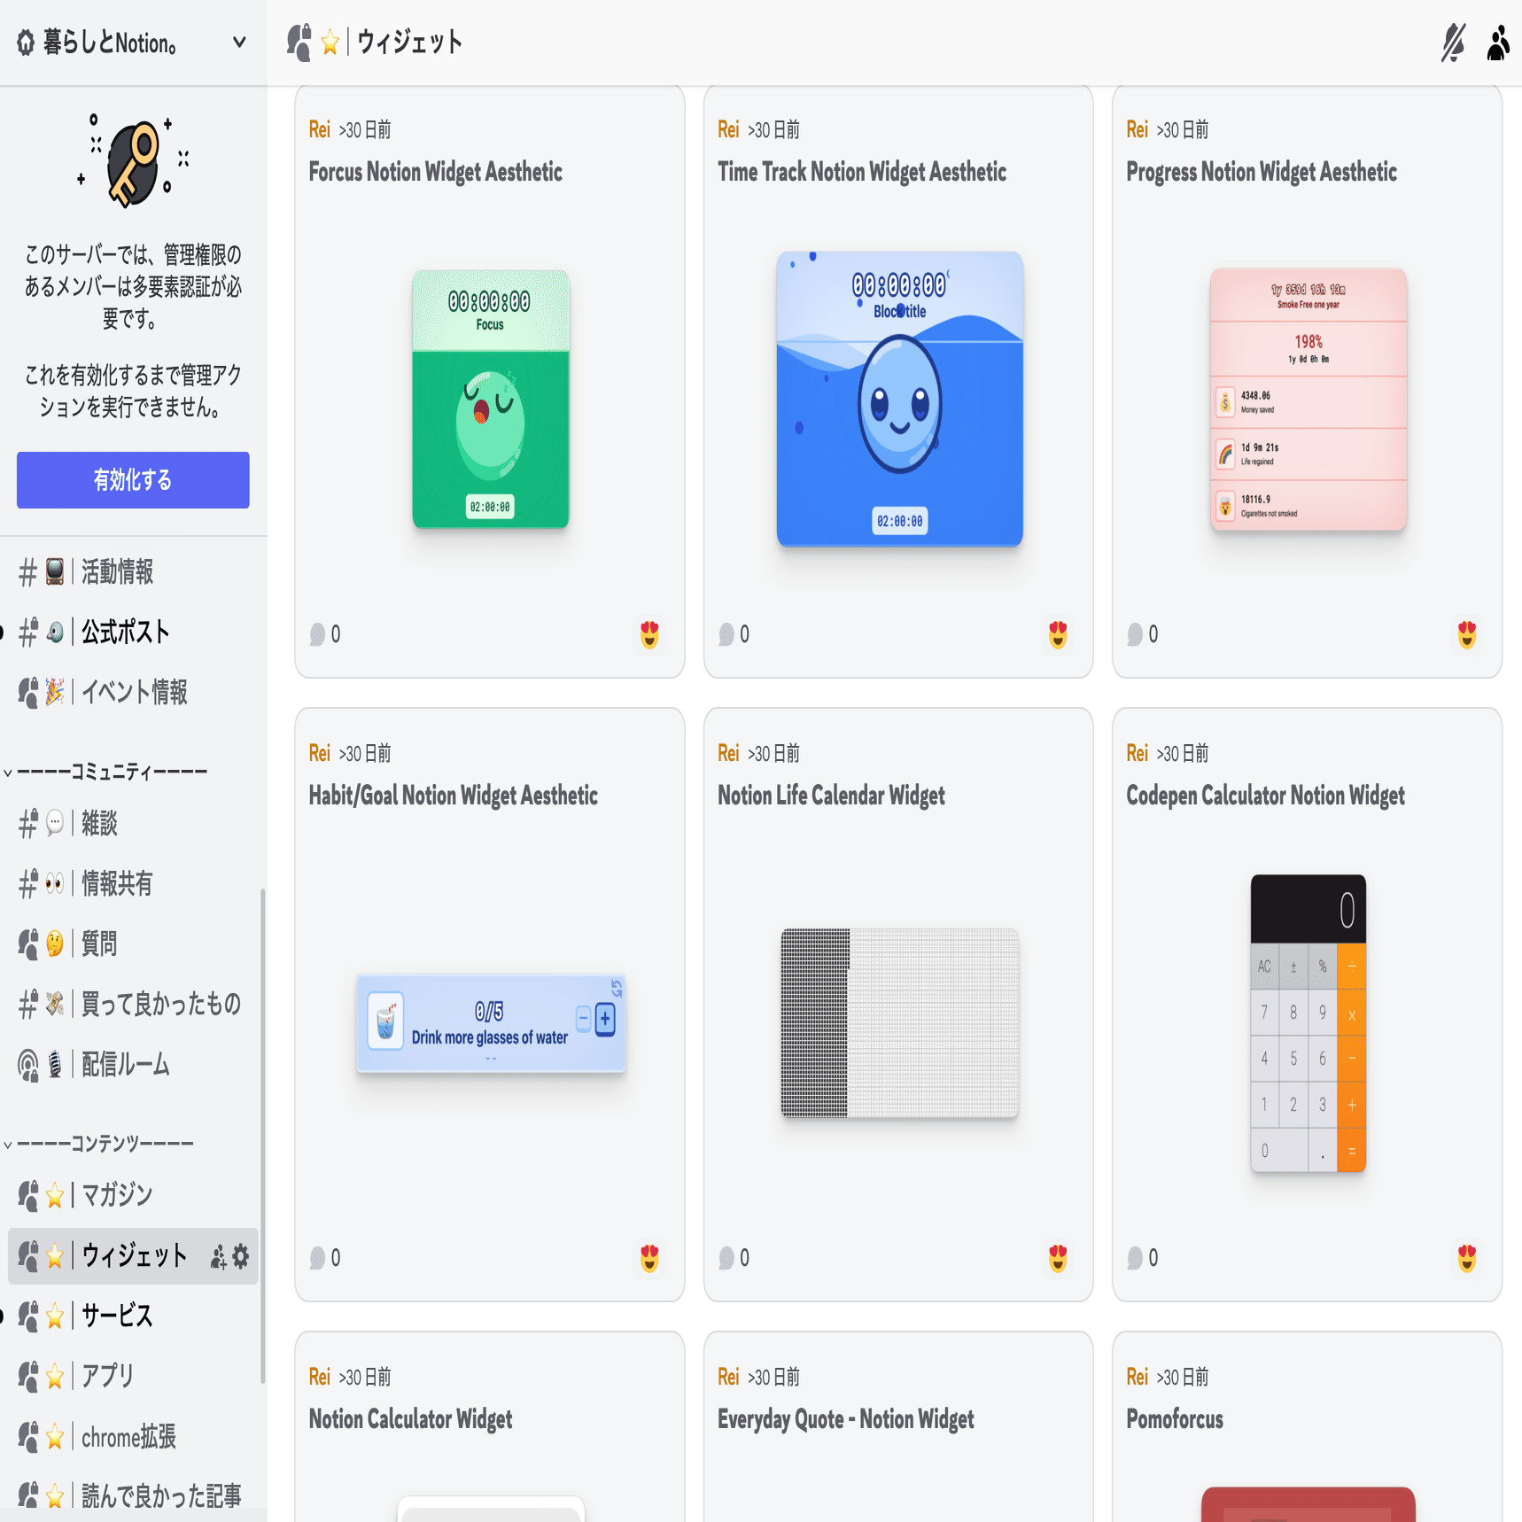Viewport: 1522px width, 1522px height.
Task: Click the Codepen calculator thumbnail
Action: click(1308, 1023)
